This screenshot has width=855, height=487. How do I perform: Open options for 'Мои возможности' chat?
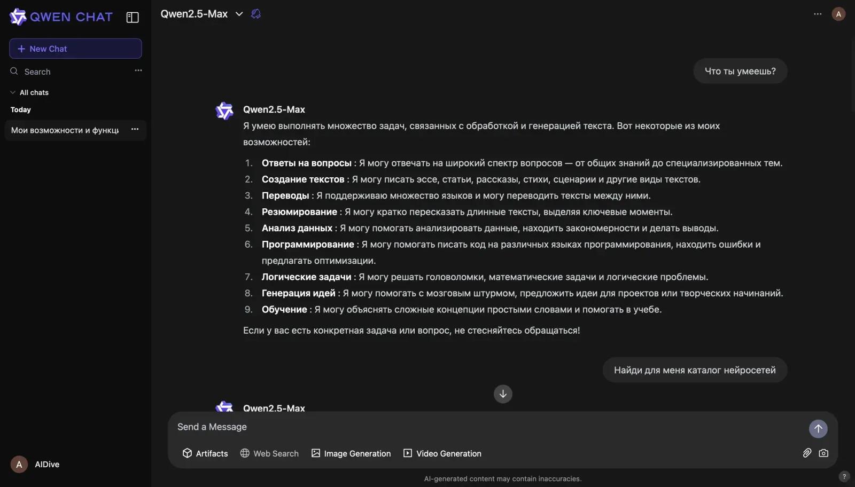click(135, 129)
